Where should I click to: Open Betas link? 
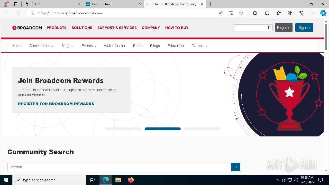pos(138,46)
